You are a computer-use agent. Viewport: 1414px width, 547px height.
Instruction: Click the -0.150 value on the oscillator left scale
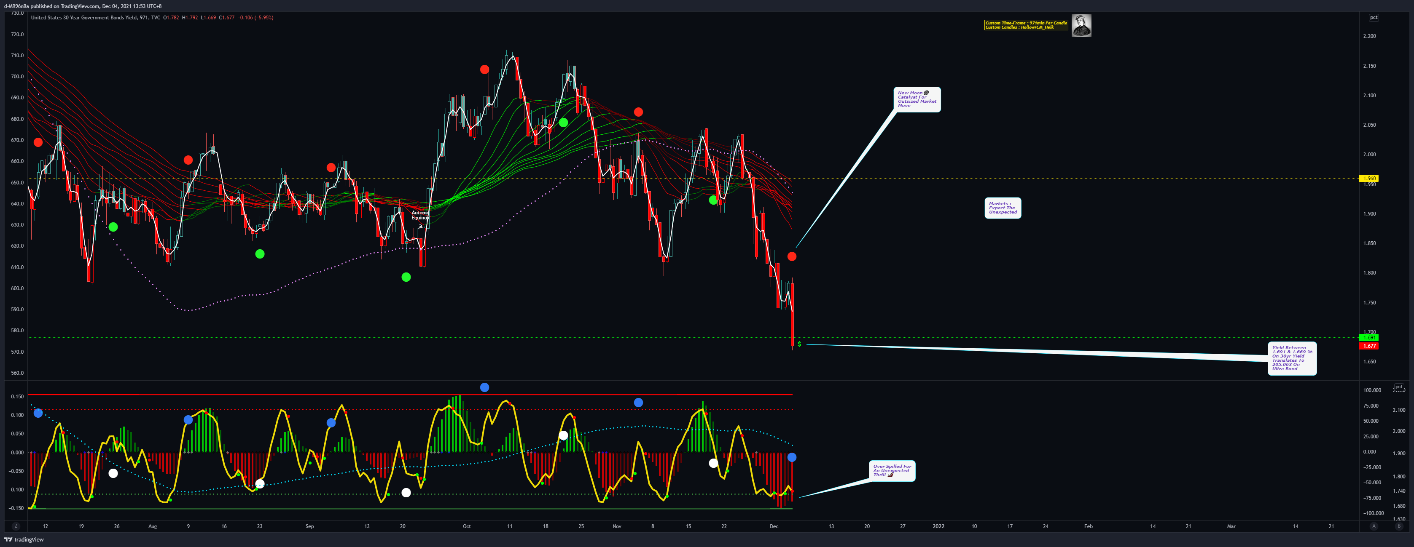click(16, 508)
